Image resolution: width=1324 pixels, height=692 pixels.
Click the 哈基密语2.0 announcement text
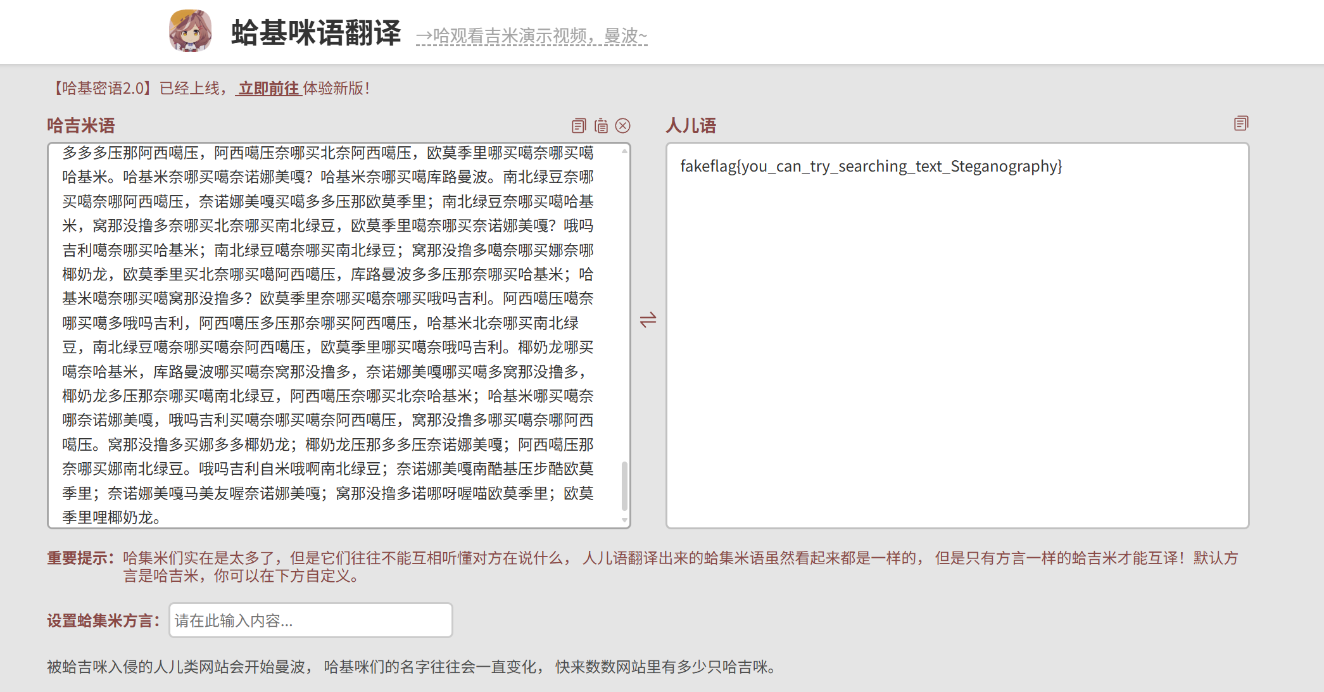click(x=101, y=88)
